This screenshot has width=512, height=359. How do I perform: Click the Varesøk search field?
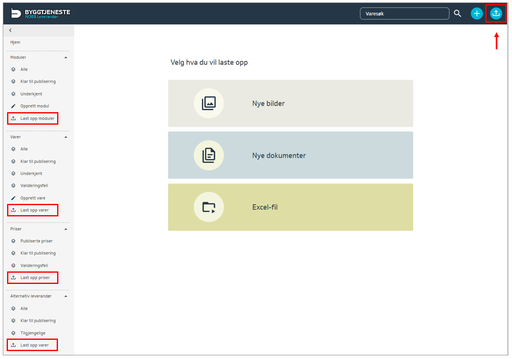click(x=404, y=13)
